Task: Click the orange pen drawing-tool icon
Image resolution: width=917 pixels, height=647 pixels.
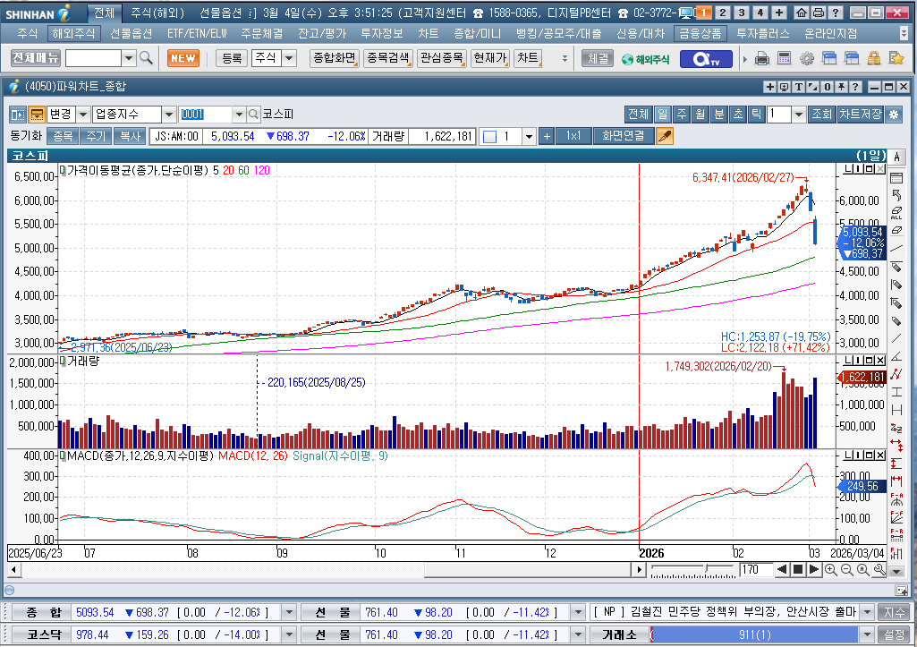Action: pyautogui.click(x=665, y=136)
